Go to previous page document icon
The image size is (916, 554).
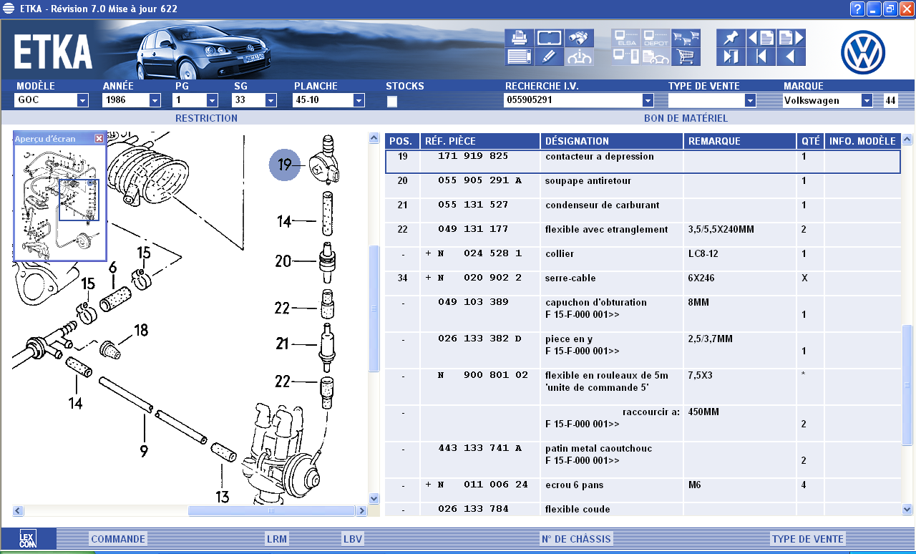point(761,38)
